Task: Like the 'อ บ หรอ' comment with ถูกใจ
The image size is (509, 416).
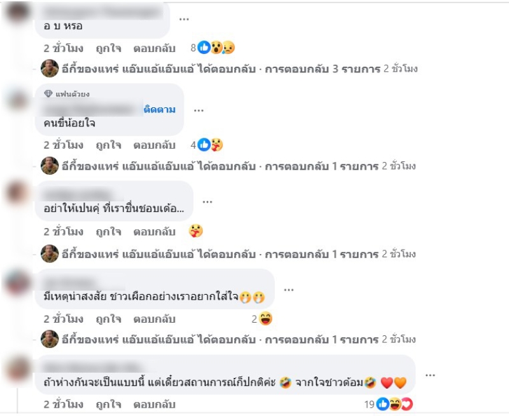Action: 108,48
